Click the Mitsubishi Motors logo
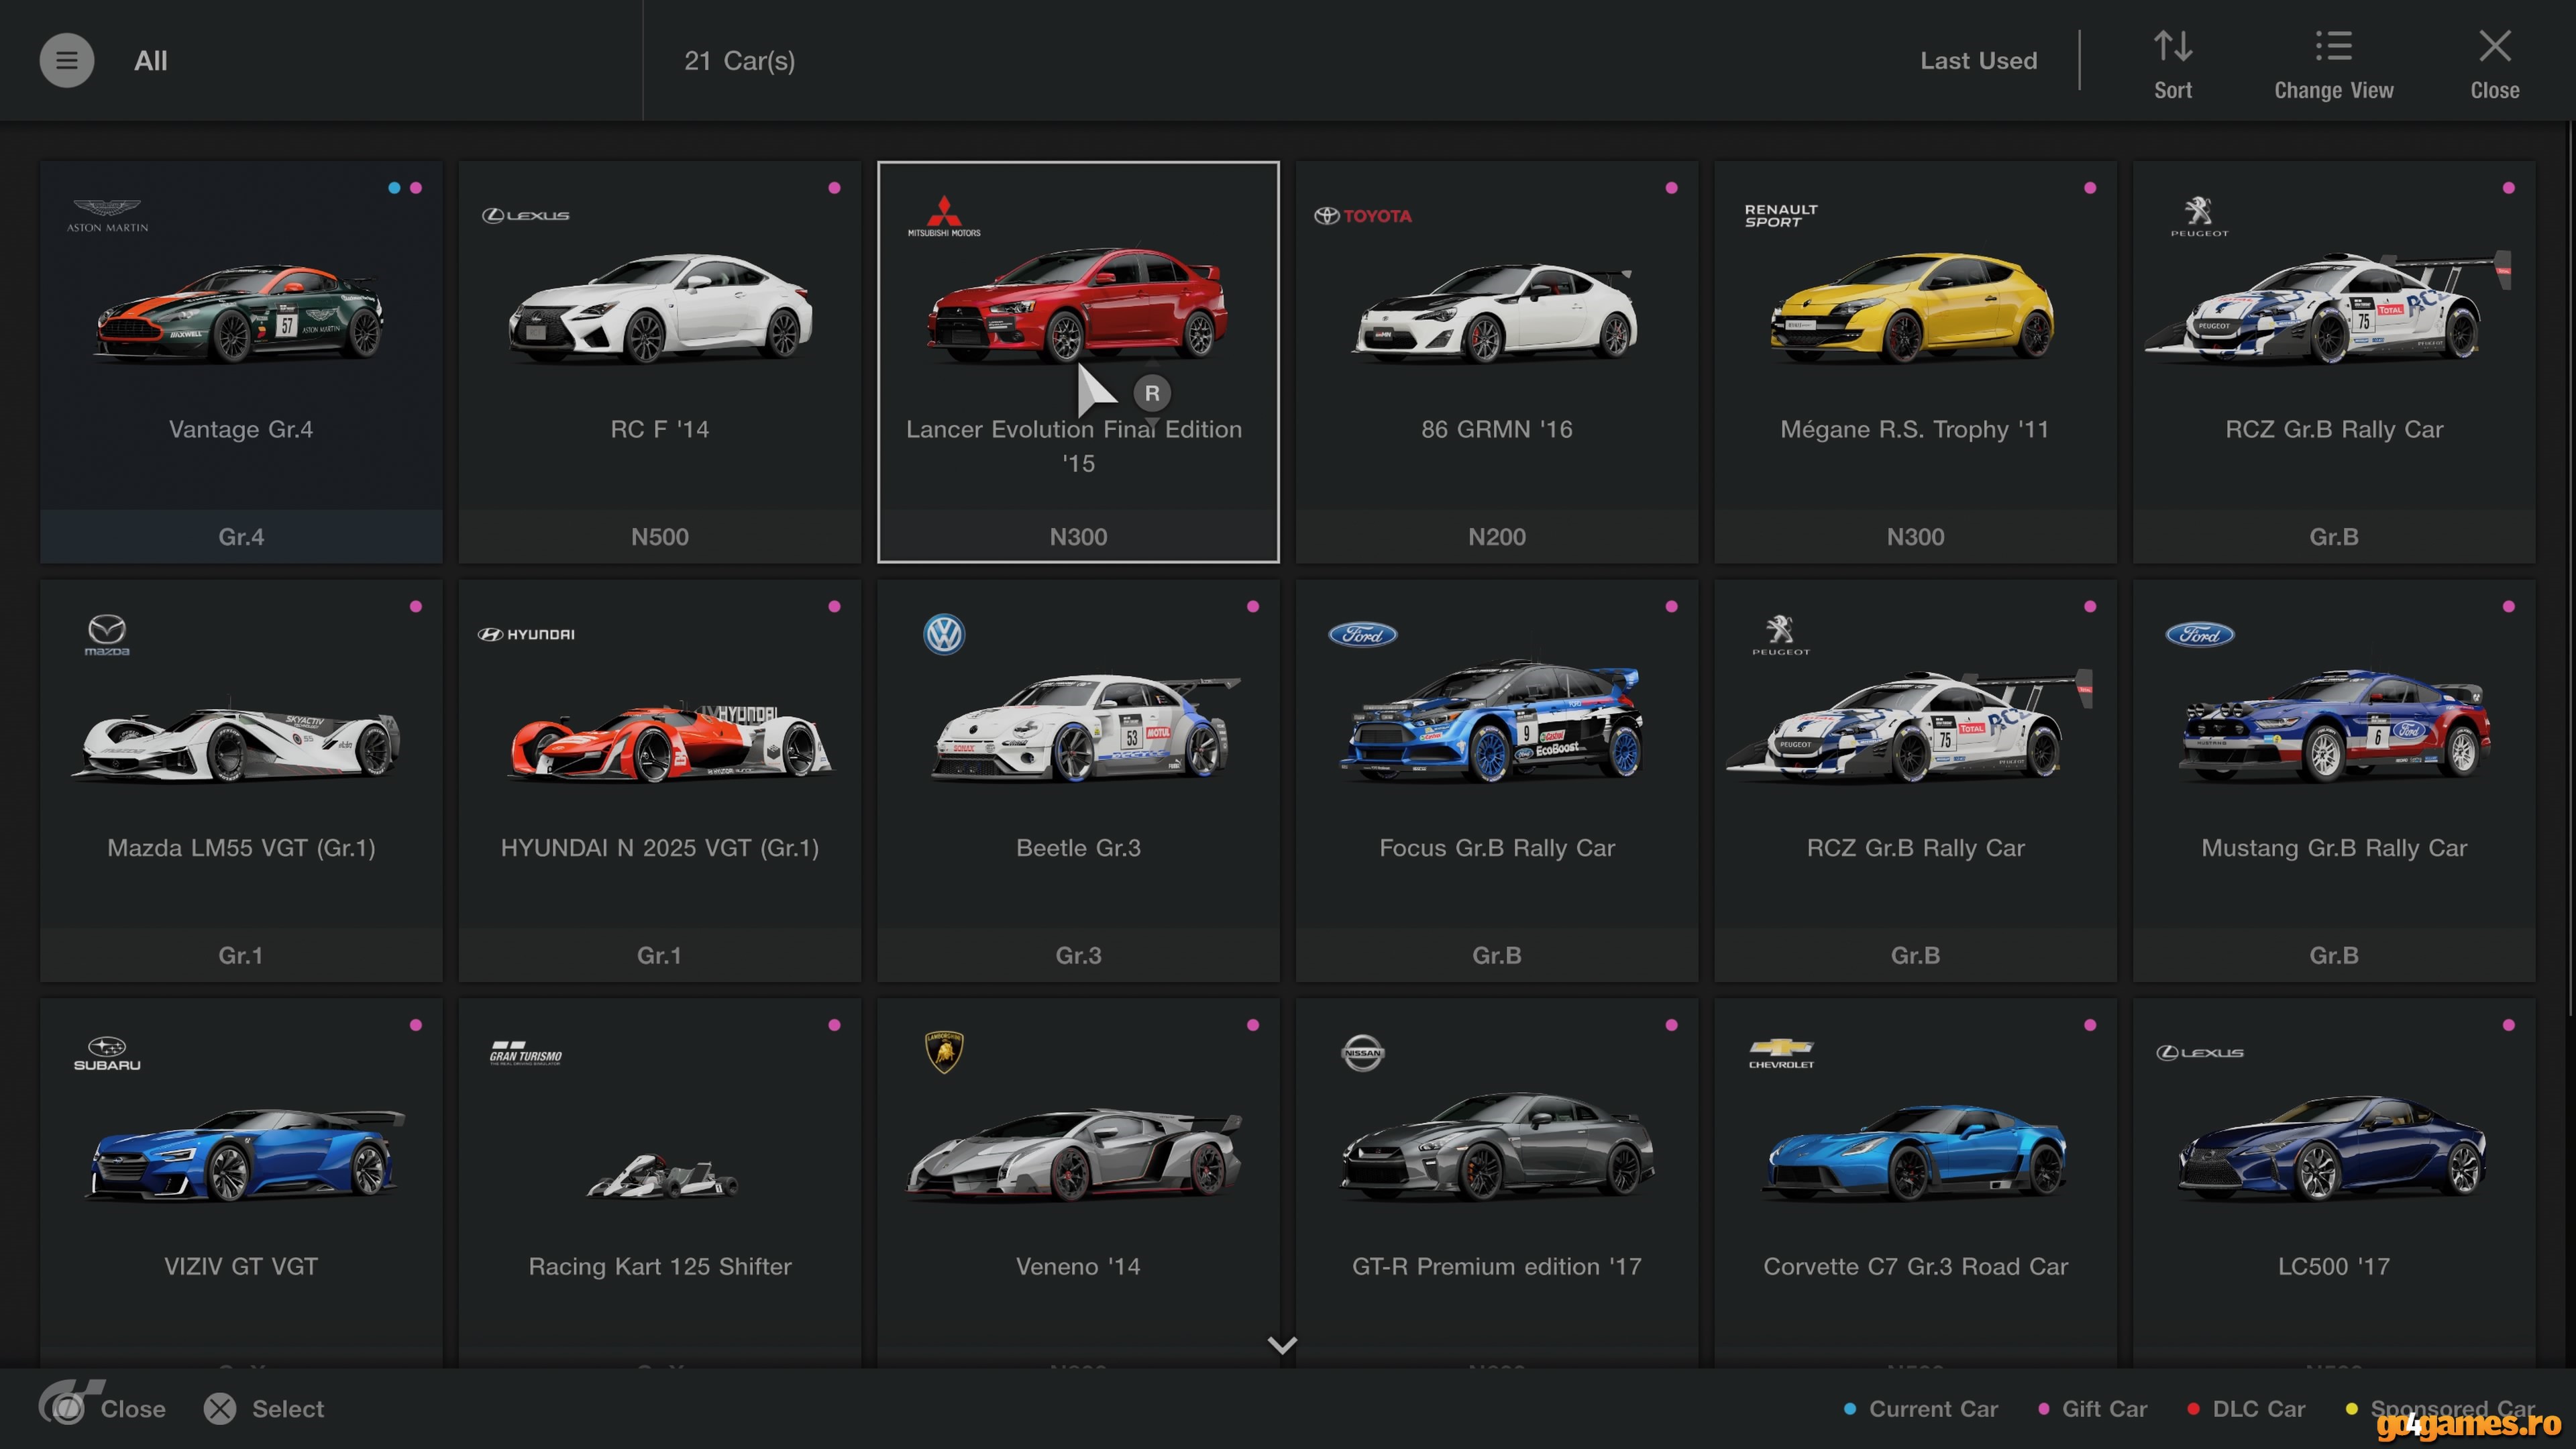Viewport: 2576px width, 1449px height. click(x=944, y=216)
